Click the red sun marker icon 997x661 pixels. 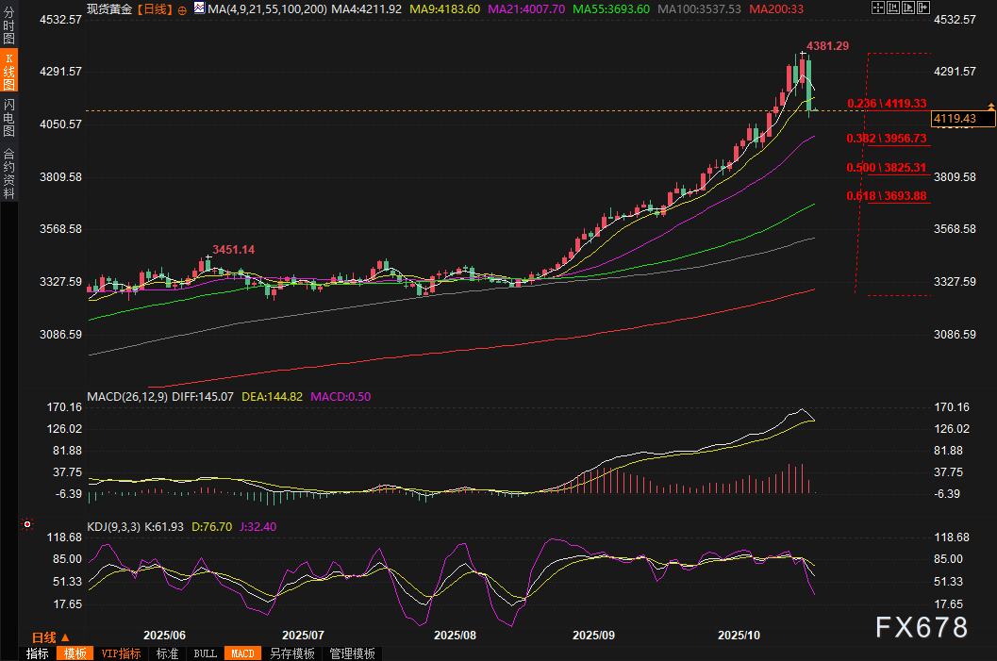pyautogui.click(x=26, y=524)
